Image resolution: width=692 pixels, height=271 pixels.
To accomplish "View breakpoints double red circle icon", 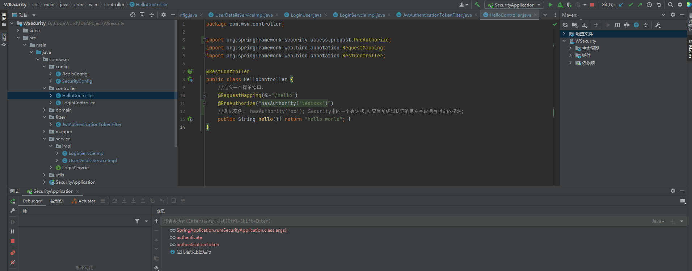I will point(13,253).
